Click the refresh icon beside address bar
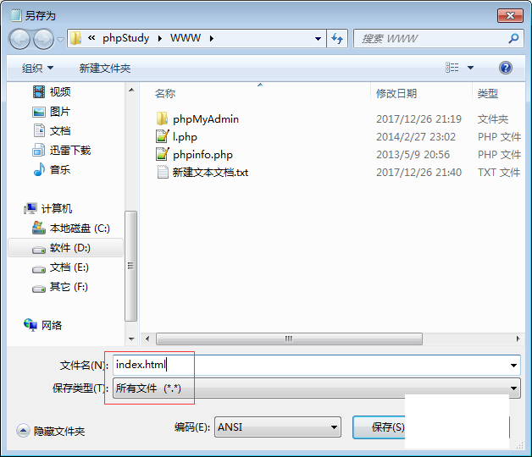This screenshot has width=532, height=457. click(x=337, y=38)
